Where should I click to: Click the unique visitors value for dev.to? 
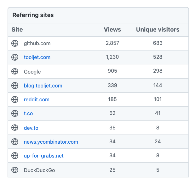pyautogui.click(x=158, y=128)
